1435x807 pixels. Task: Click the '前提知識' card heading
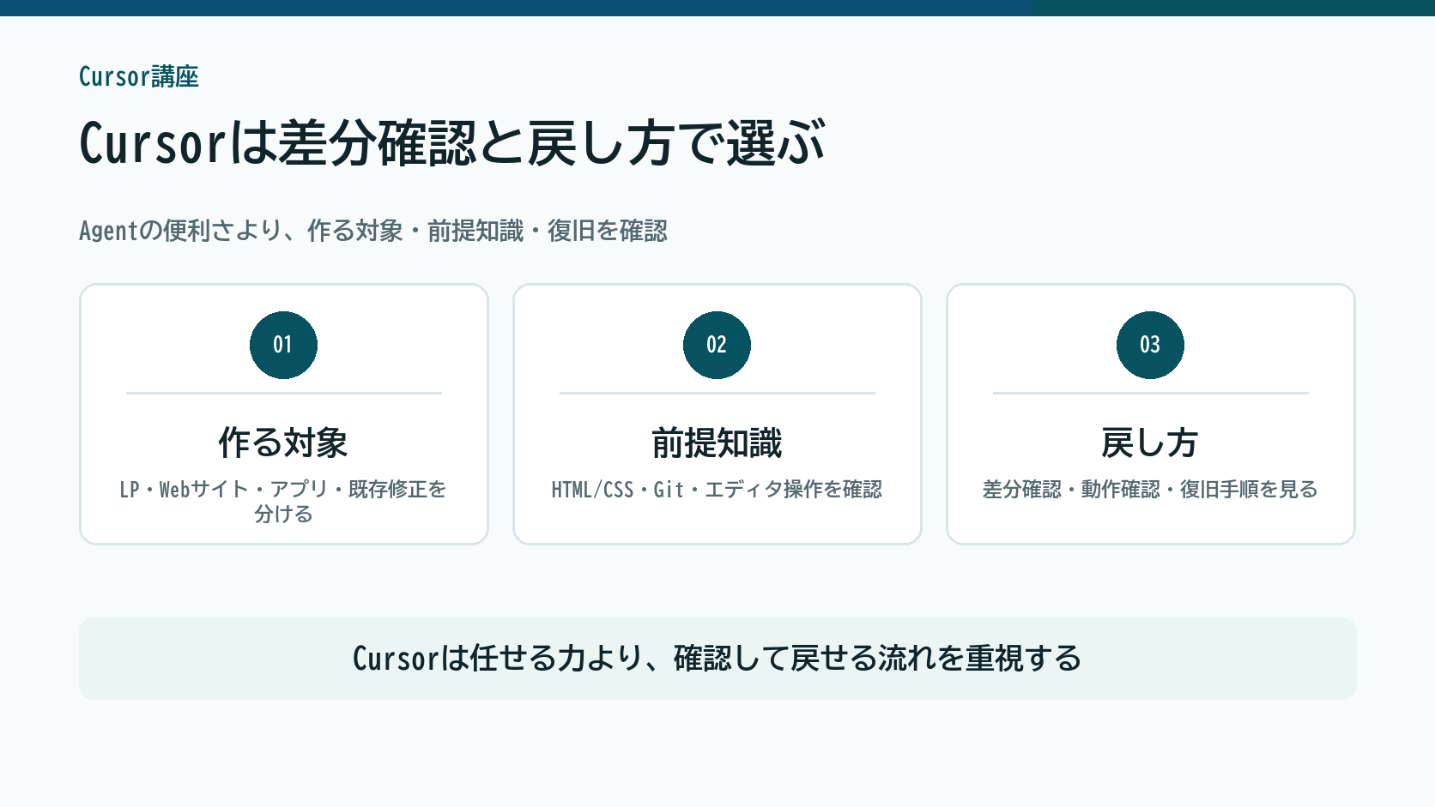(x=717, y=443)
